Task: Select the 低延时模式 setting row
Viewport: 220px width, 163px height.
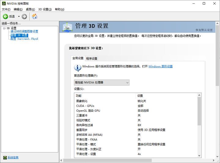Action: coord(136,120)
